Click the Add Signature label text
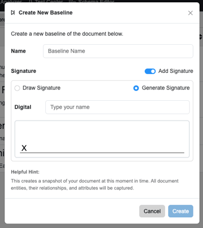Image resolution: width=203 pixels, height=228 pixels. click(x=176, y=71)
